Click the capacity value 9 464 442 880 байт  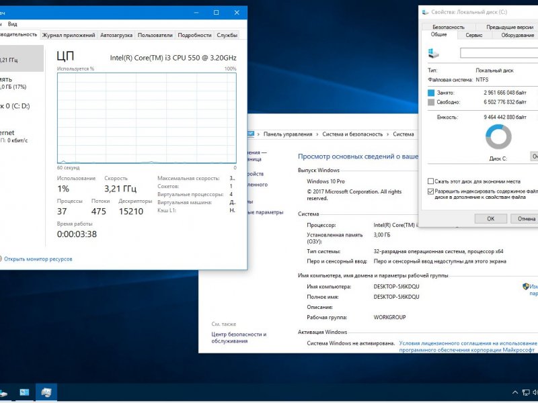[x=505, y=117]
